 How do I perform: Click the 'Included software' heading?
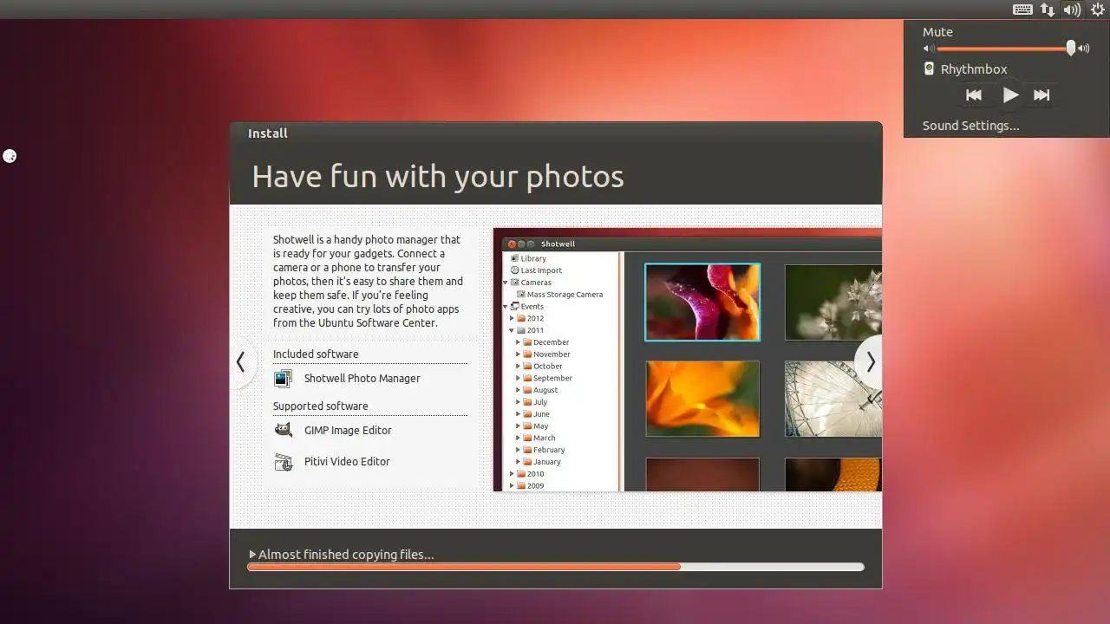pyautogui.click(x=316, y=354)
